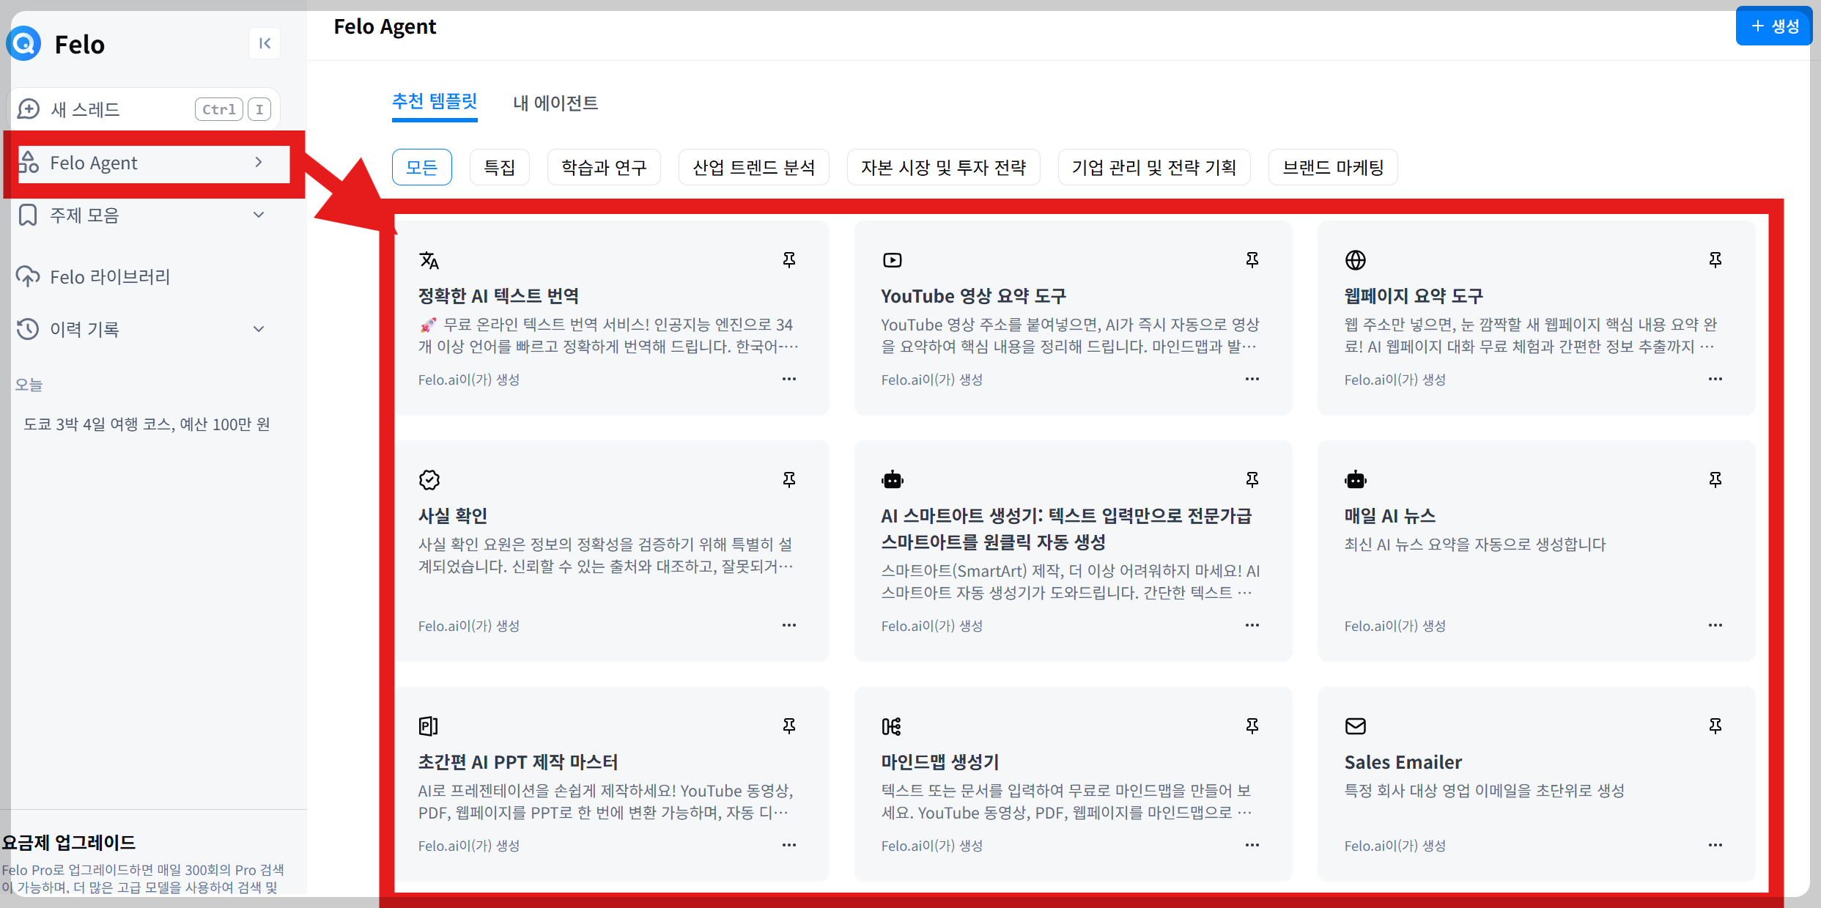This screenshot has width=1821, height=908.
Task: Click the AI 스마트아트 생성기 robot icon
Action: pos(892,480)
